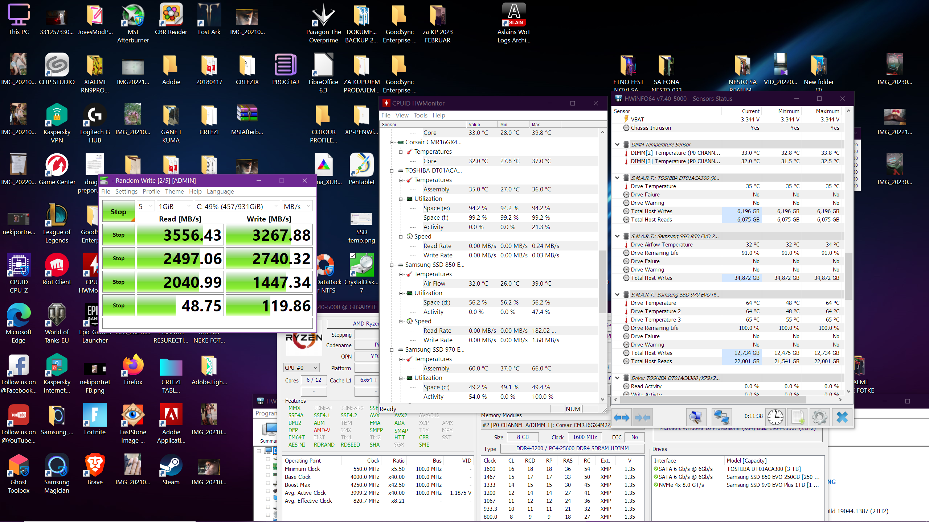
Task: Click MSI Afterburner icon on desktop
Action: click(x=131, y=17)
